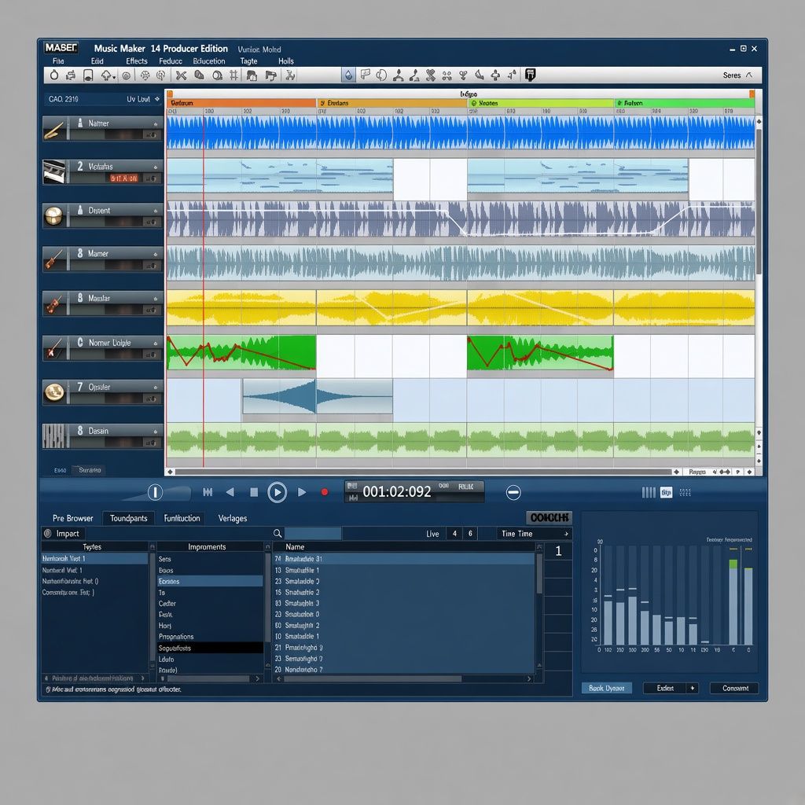The width and height of the screenshot is (805, 805).
Task: Expand the Mamer track options arrow
Action: tap(156, 254)
